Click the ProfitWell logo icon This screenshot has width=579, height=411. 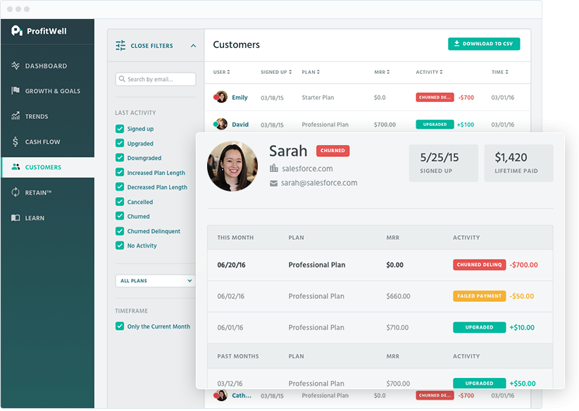tap(17, 31)
